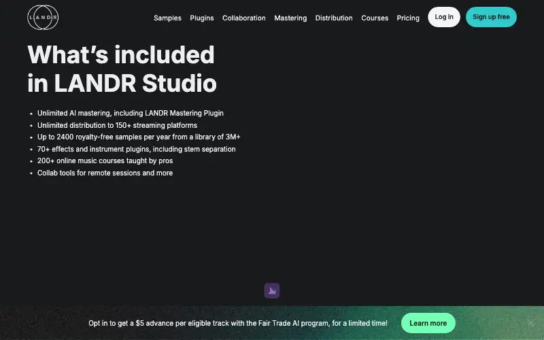Click 'Unlimited distribution to 150+ streaming platforms' text

pyautogui.click(x=117, y=125)
